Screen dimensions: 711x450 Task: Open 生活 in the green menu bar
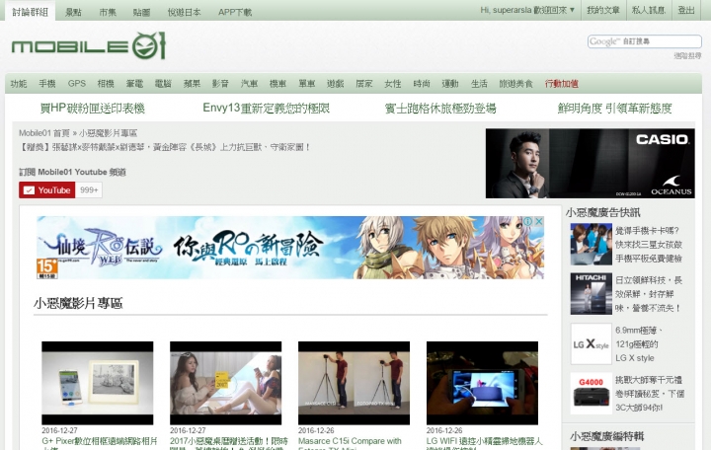click(479, 83)
